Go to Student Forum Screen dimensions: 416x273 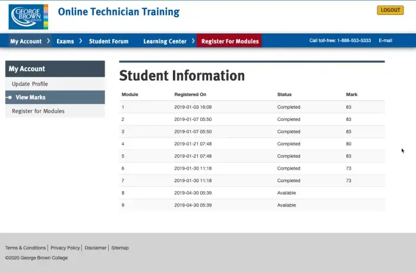point(109,42)
